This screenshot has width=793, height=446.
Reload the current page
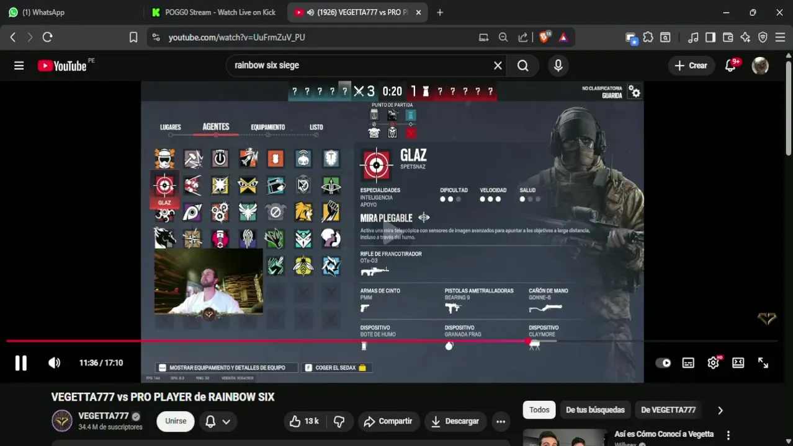coord(47,37)
